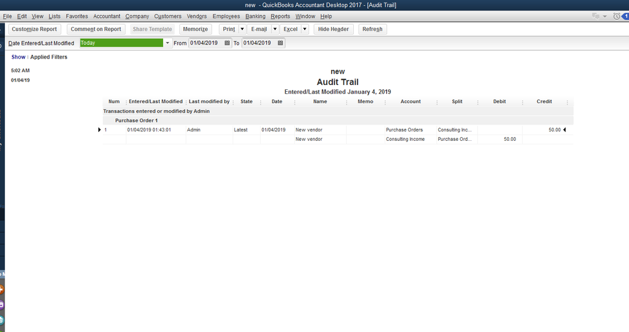Refresh the Audit Trail report
The height and width of the screenshot is (332, 629).
pos(372,29)
